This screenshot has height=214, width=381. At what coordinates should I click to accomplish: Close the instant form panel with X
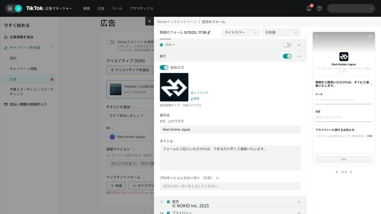150,21
